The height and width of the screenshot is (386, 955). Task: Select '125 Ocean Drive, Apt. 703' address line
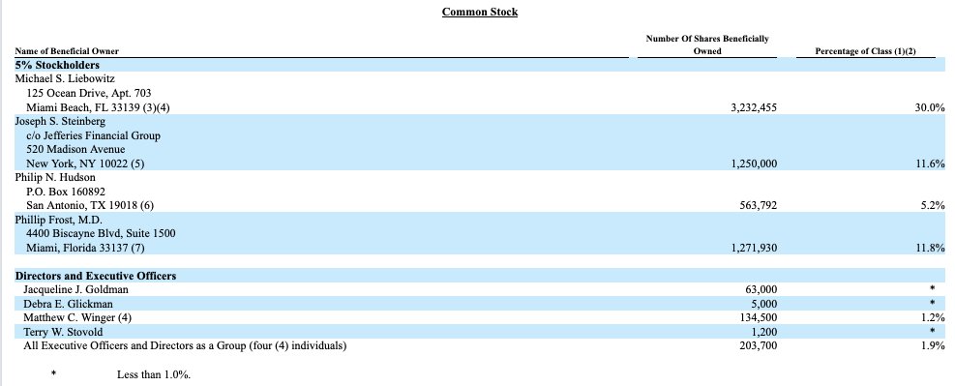click(x=89, y=93)
